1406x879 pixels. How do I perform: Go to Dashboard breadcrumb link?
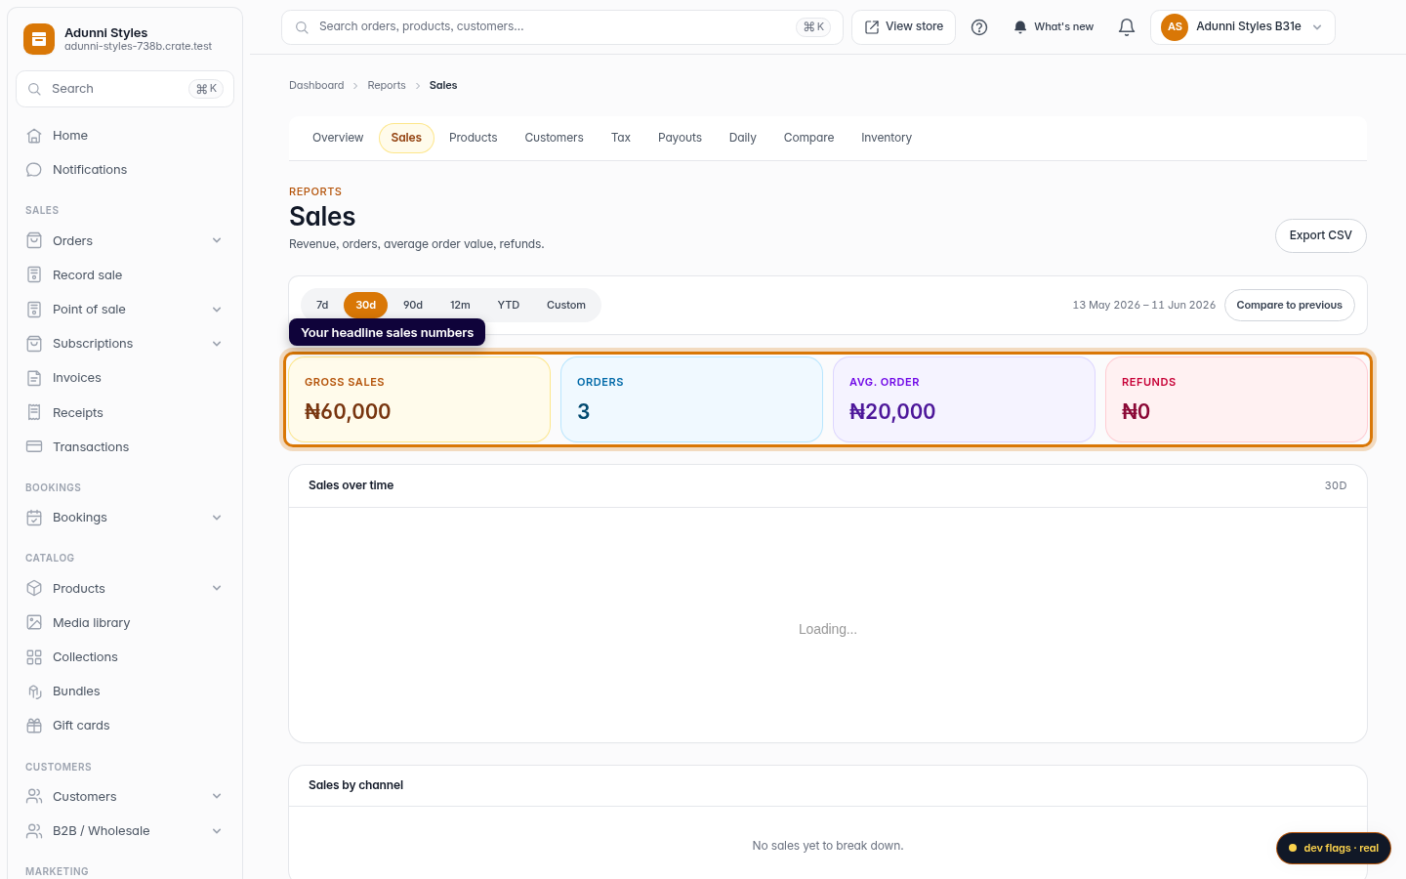pyautogui.click(x=316, y=86)
